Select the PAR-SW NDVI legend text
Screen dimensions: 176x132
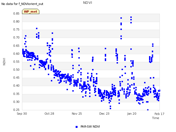[x=90, y=127]
